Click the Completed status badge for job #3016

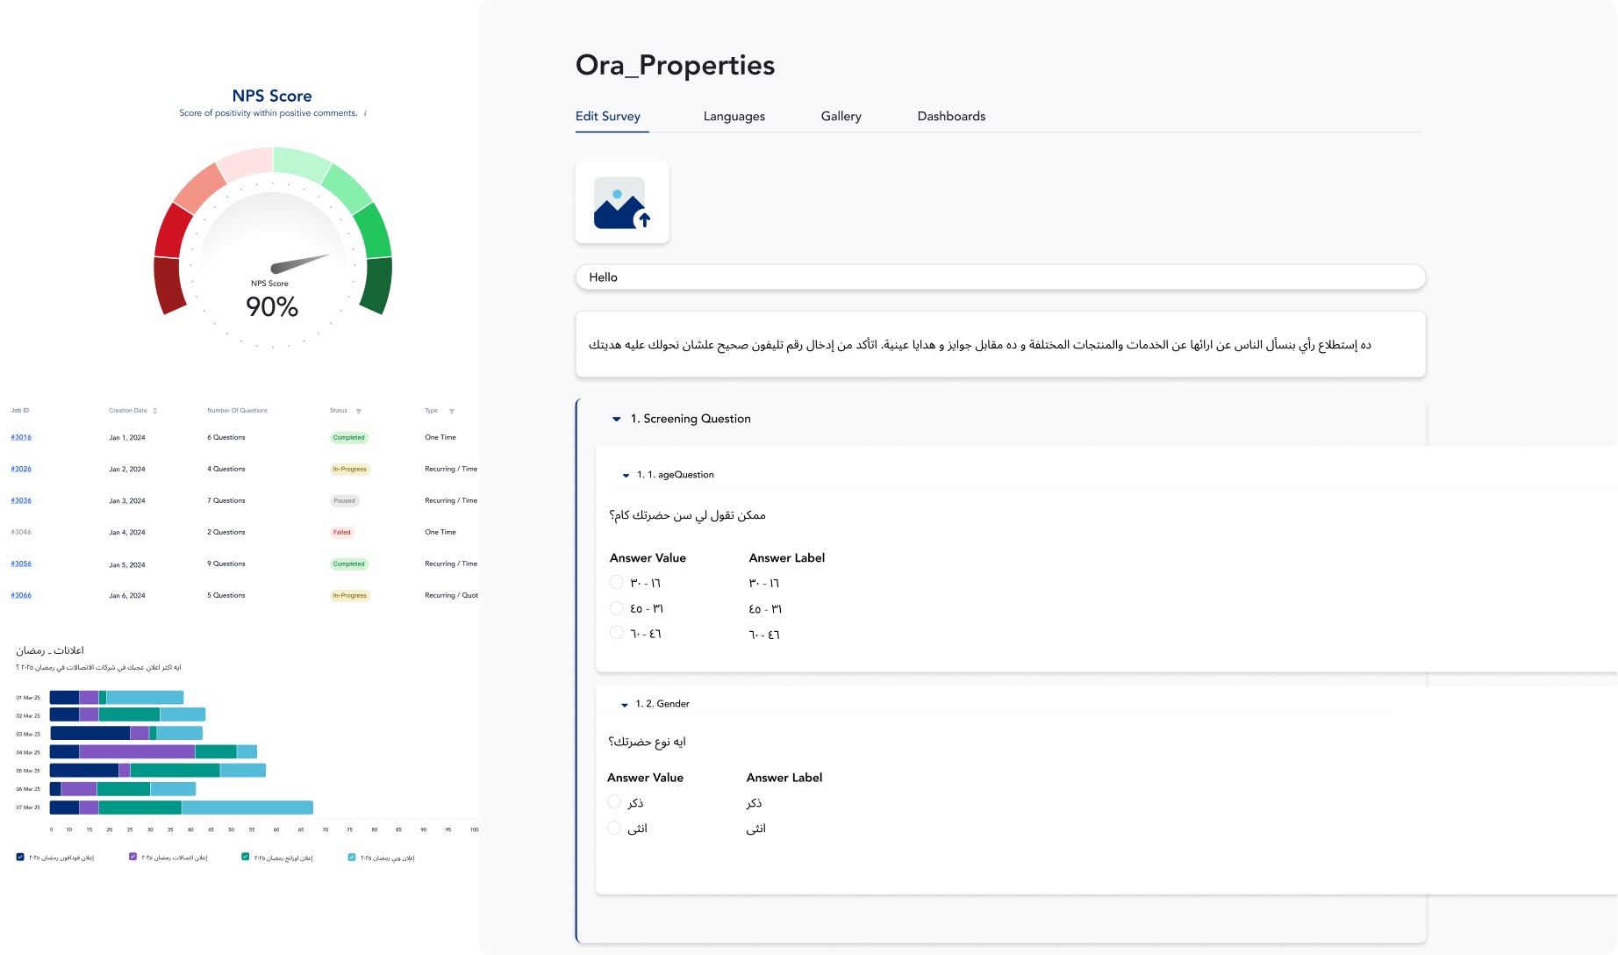[x=348, y=437]
